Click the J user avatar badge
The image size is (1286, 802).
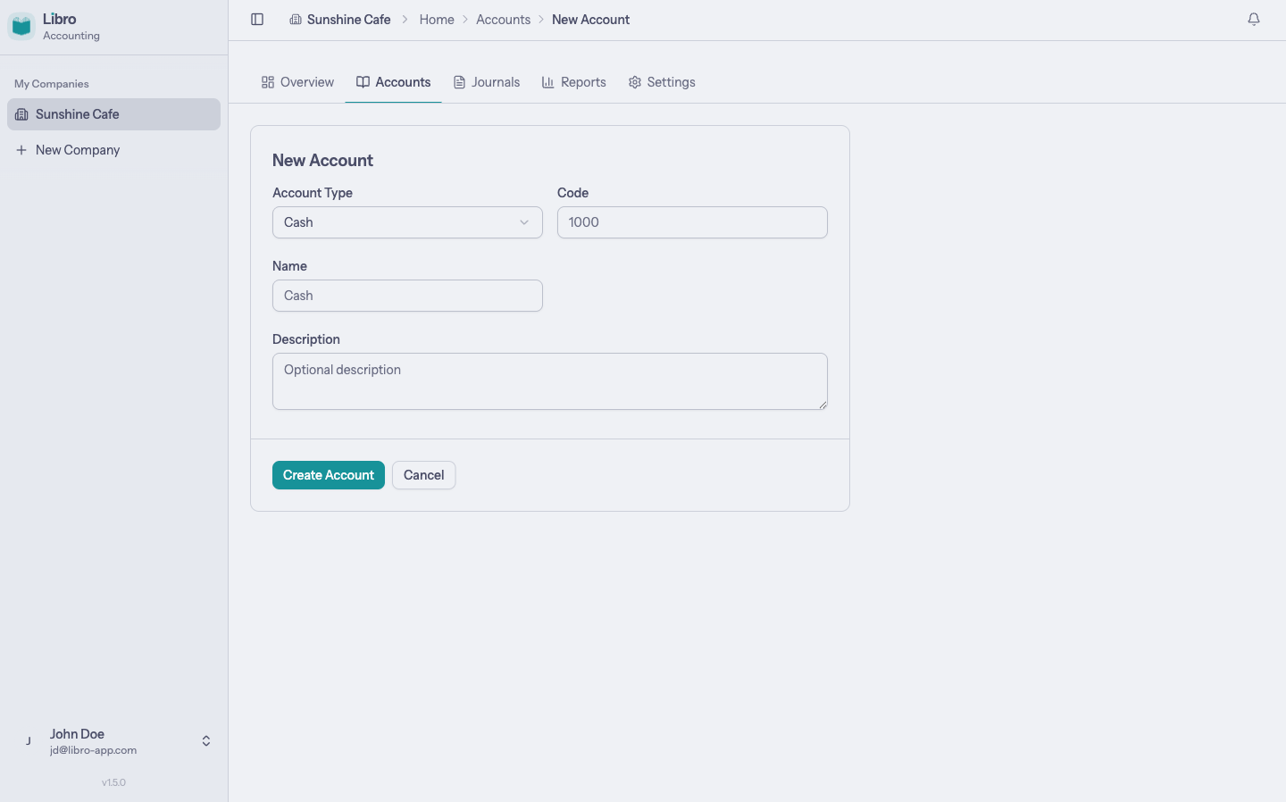point(28,740)
